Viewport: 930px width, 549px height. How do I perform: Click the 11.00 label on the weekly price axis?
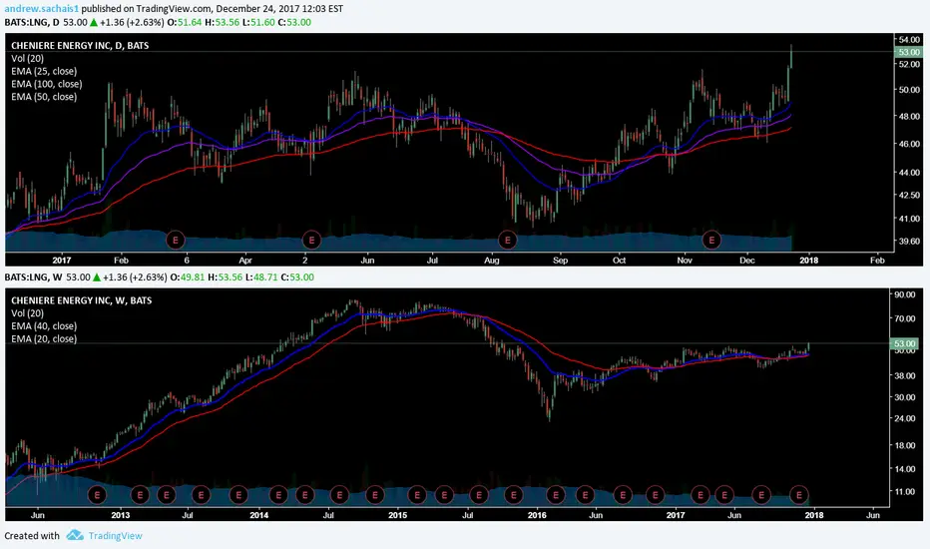point(905,491)
